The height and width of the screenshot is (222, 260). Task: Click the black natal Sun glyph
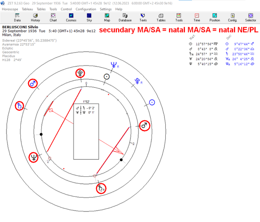coord(106,77)
